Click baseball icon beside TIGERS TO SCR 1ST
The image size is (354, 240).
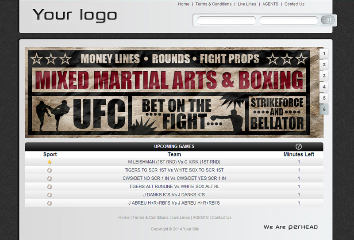(50, 170)
